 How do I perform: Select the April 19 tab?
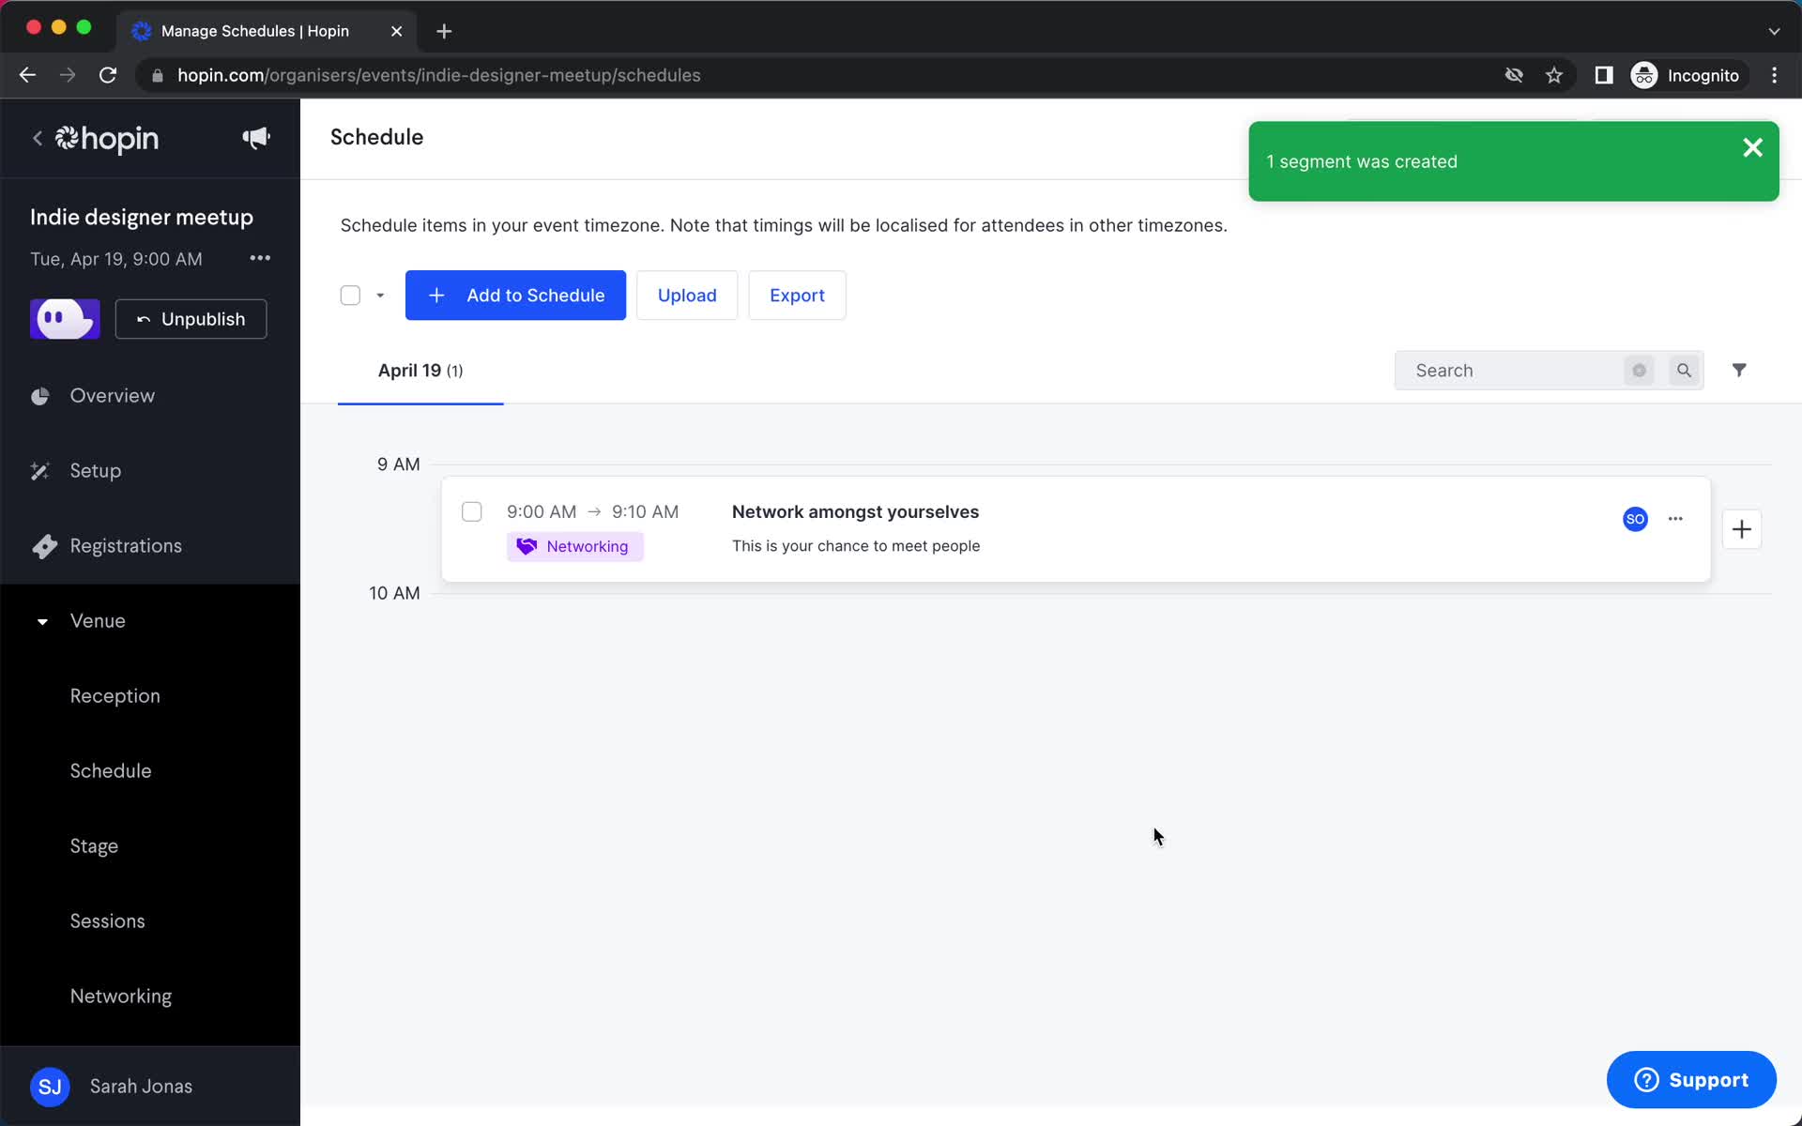(420, 371)
